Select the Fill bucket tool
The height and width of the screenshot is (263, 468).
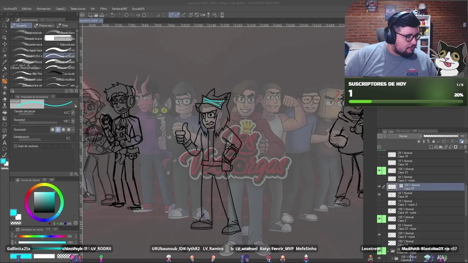(x=5, y=112)
